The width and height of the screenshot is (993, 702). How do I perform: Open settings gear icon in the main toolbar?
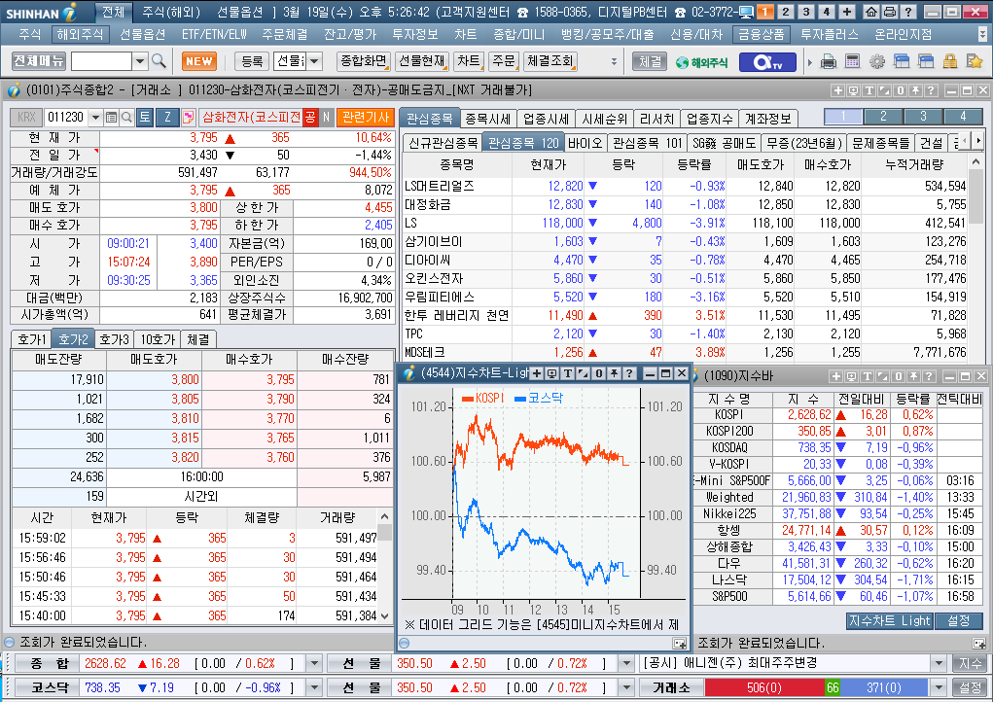coord(877,61)
